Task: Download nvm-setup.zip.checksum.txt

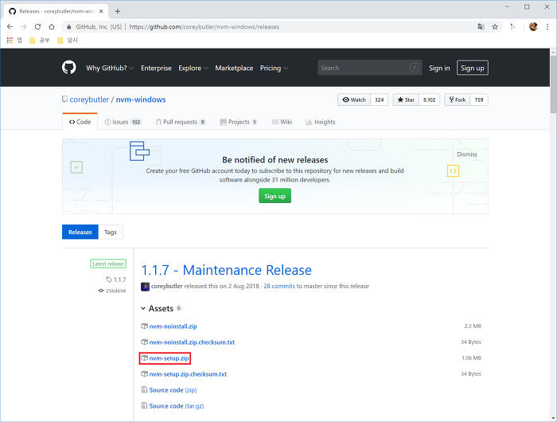Action: (188, 374)
